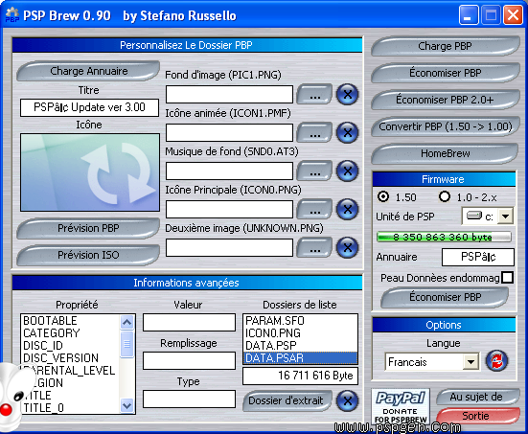Click the Annuaire text field
528x434 pixels.
pyautogui.click(x=478, y=257)
